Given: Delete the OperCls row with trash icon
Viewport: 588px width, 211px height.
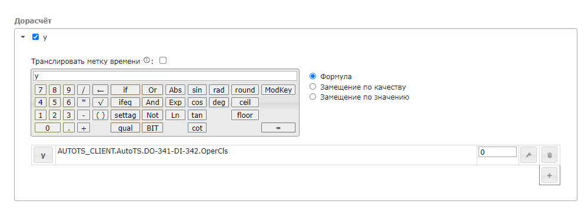Looking at the screenshot, I should click(549, 155).
